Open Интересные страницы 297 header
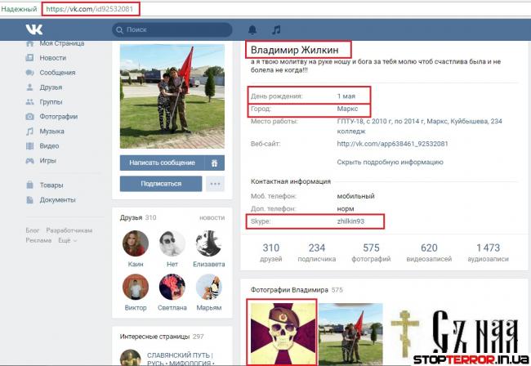 point(162,337)
